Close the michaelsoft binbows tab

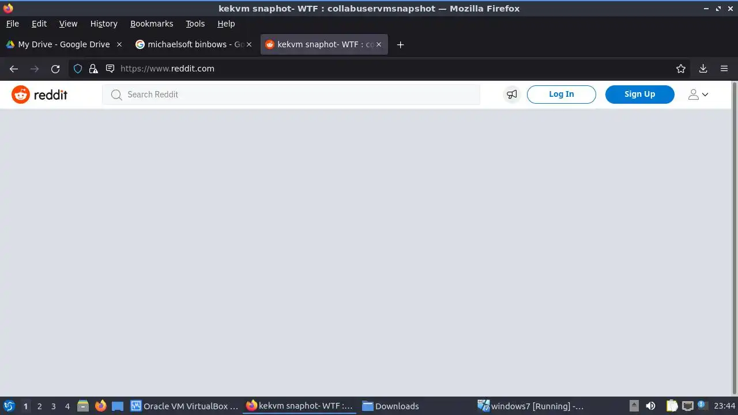[x=249, y=44]
